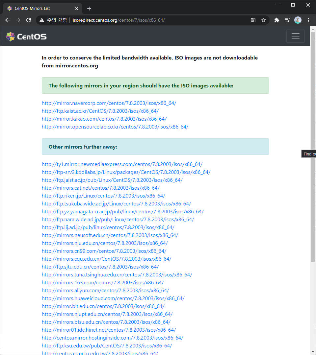The height and width of the screenshot is (355, 316).
Task: Open the extensions puzzle icon
Action: (276, 20)
